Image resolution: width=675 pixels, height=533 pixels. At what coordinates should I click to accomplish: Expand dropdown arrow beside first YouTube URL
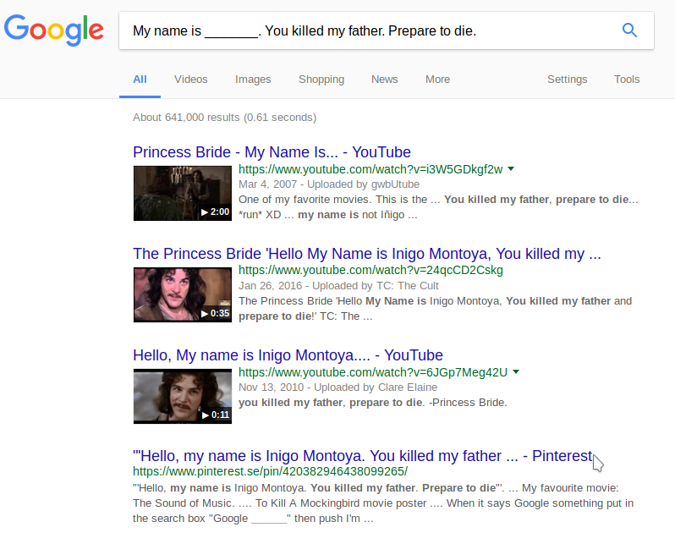pos(511,169)
